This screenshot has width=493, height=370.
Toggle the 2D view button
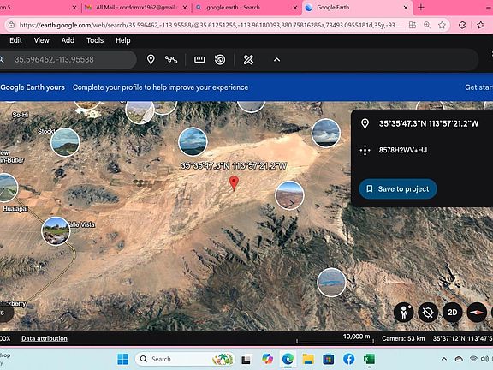click(453, 312)
